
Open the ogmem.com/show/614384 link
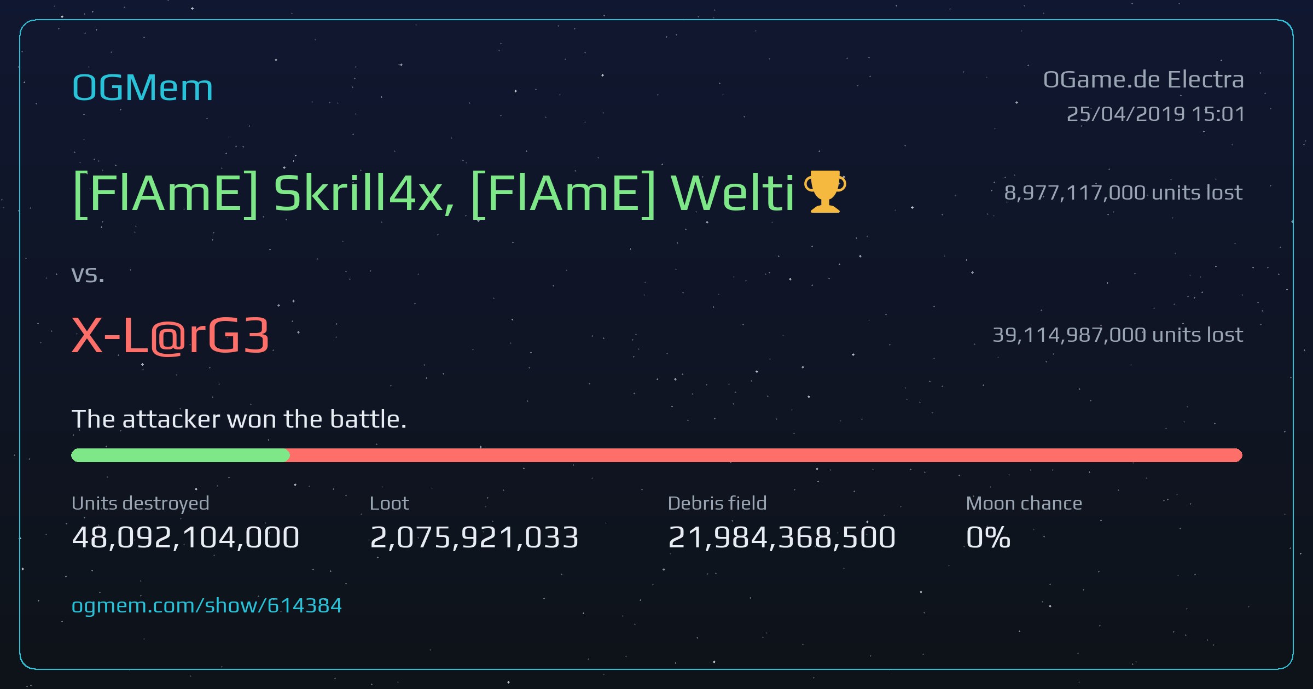[207, 605]
